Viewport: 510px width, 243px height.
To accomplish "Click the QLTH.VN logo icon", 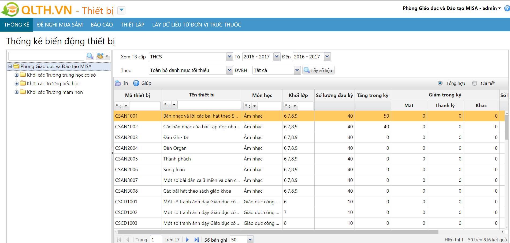I will 10,10.
